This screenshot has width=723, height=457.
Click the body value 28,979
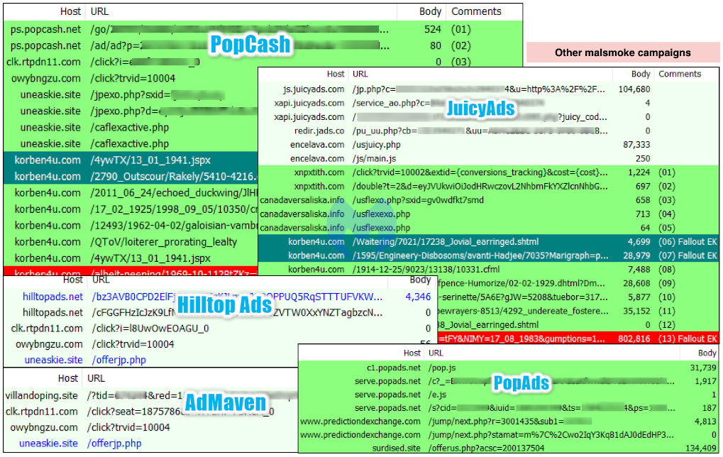636,255
